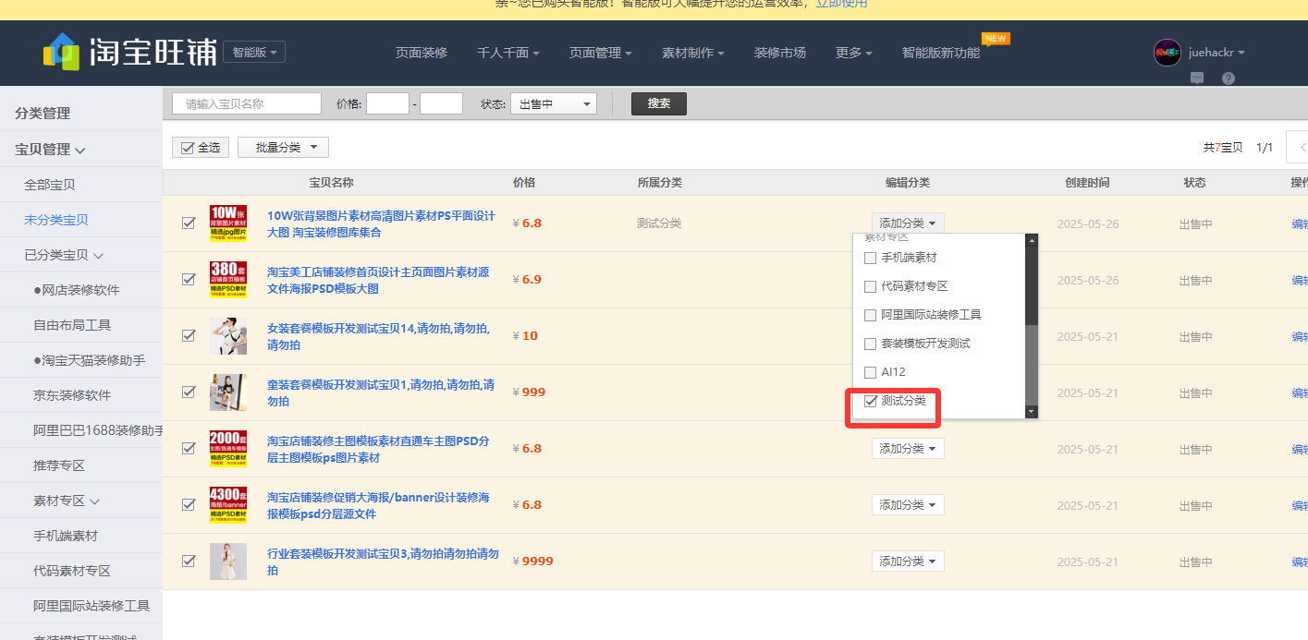Uncheck row checkbox for 淘宝美工店铺装修首页设计

pyautogui.click(x=189, y=280)
